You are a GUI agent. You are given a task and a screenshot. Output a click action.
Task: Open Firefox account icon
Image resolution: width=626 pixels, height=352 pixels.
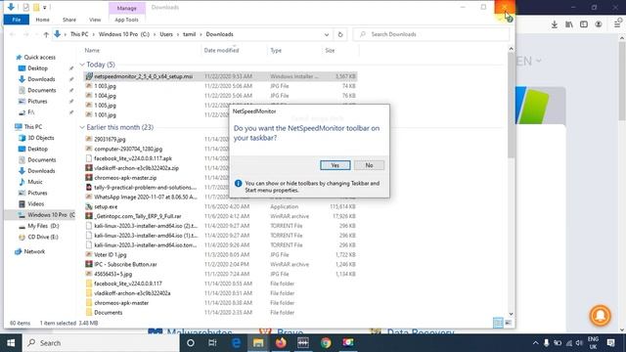coord(598,24)
